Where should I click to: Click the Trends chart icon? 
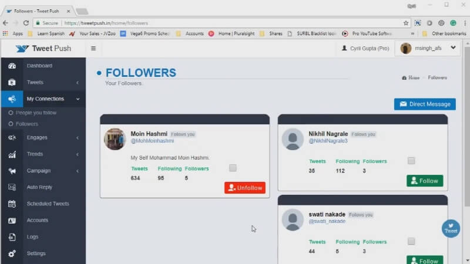click(x=12, y=154)
